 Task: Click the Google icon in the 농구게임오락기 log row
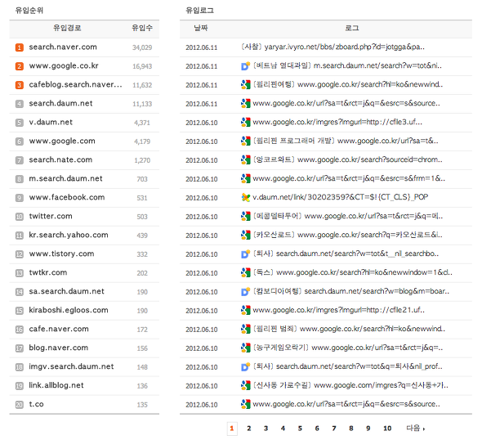245,348
